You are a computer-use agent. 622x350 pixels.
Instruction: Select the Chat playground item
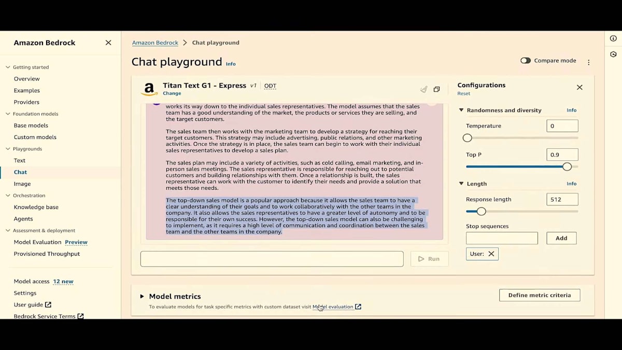point(20,172)
